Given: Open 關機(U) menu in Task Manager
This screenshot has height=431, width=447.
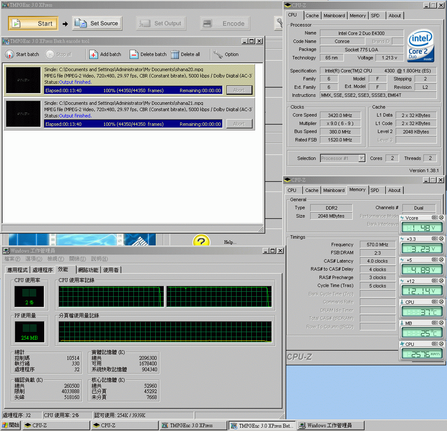Looking at the screenshot, I should [77, 258].
